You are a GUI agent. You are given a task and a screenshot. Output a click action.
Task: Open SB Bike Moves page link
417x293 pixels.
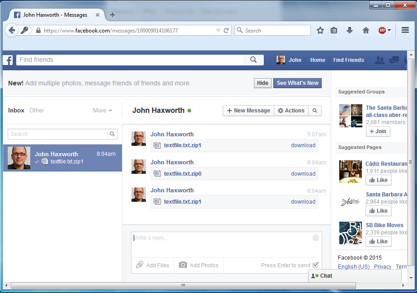click(384, 225)
